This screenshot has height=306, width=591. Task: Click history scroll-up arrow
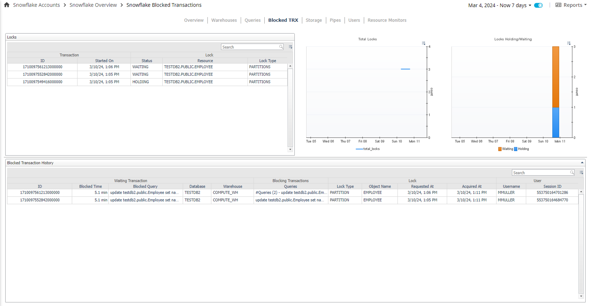pyautogui.click(x=581, y=192)
